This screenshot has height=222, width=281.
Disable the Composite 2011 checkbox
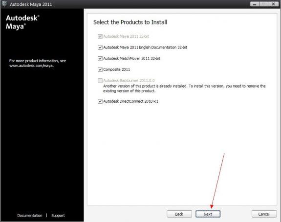pyautogui.click(x=100, y=69)
